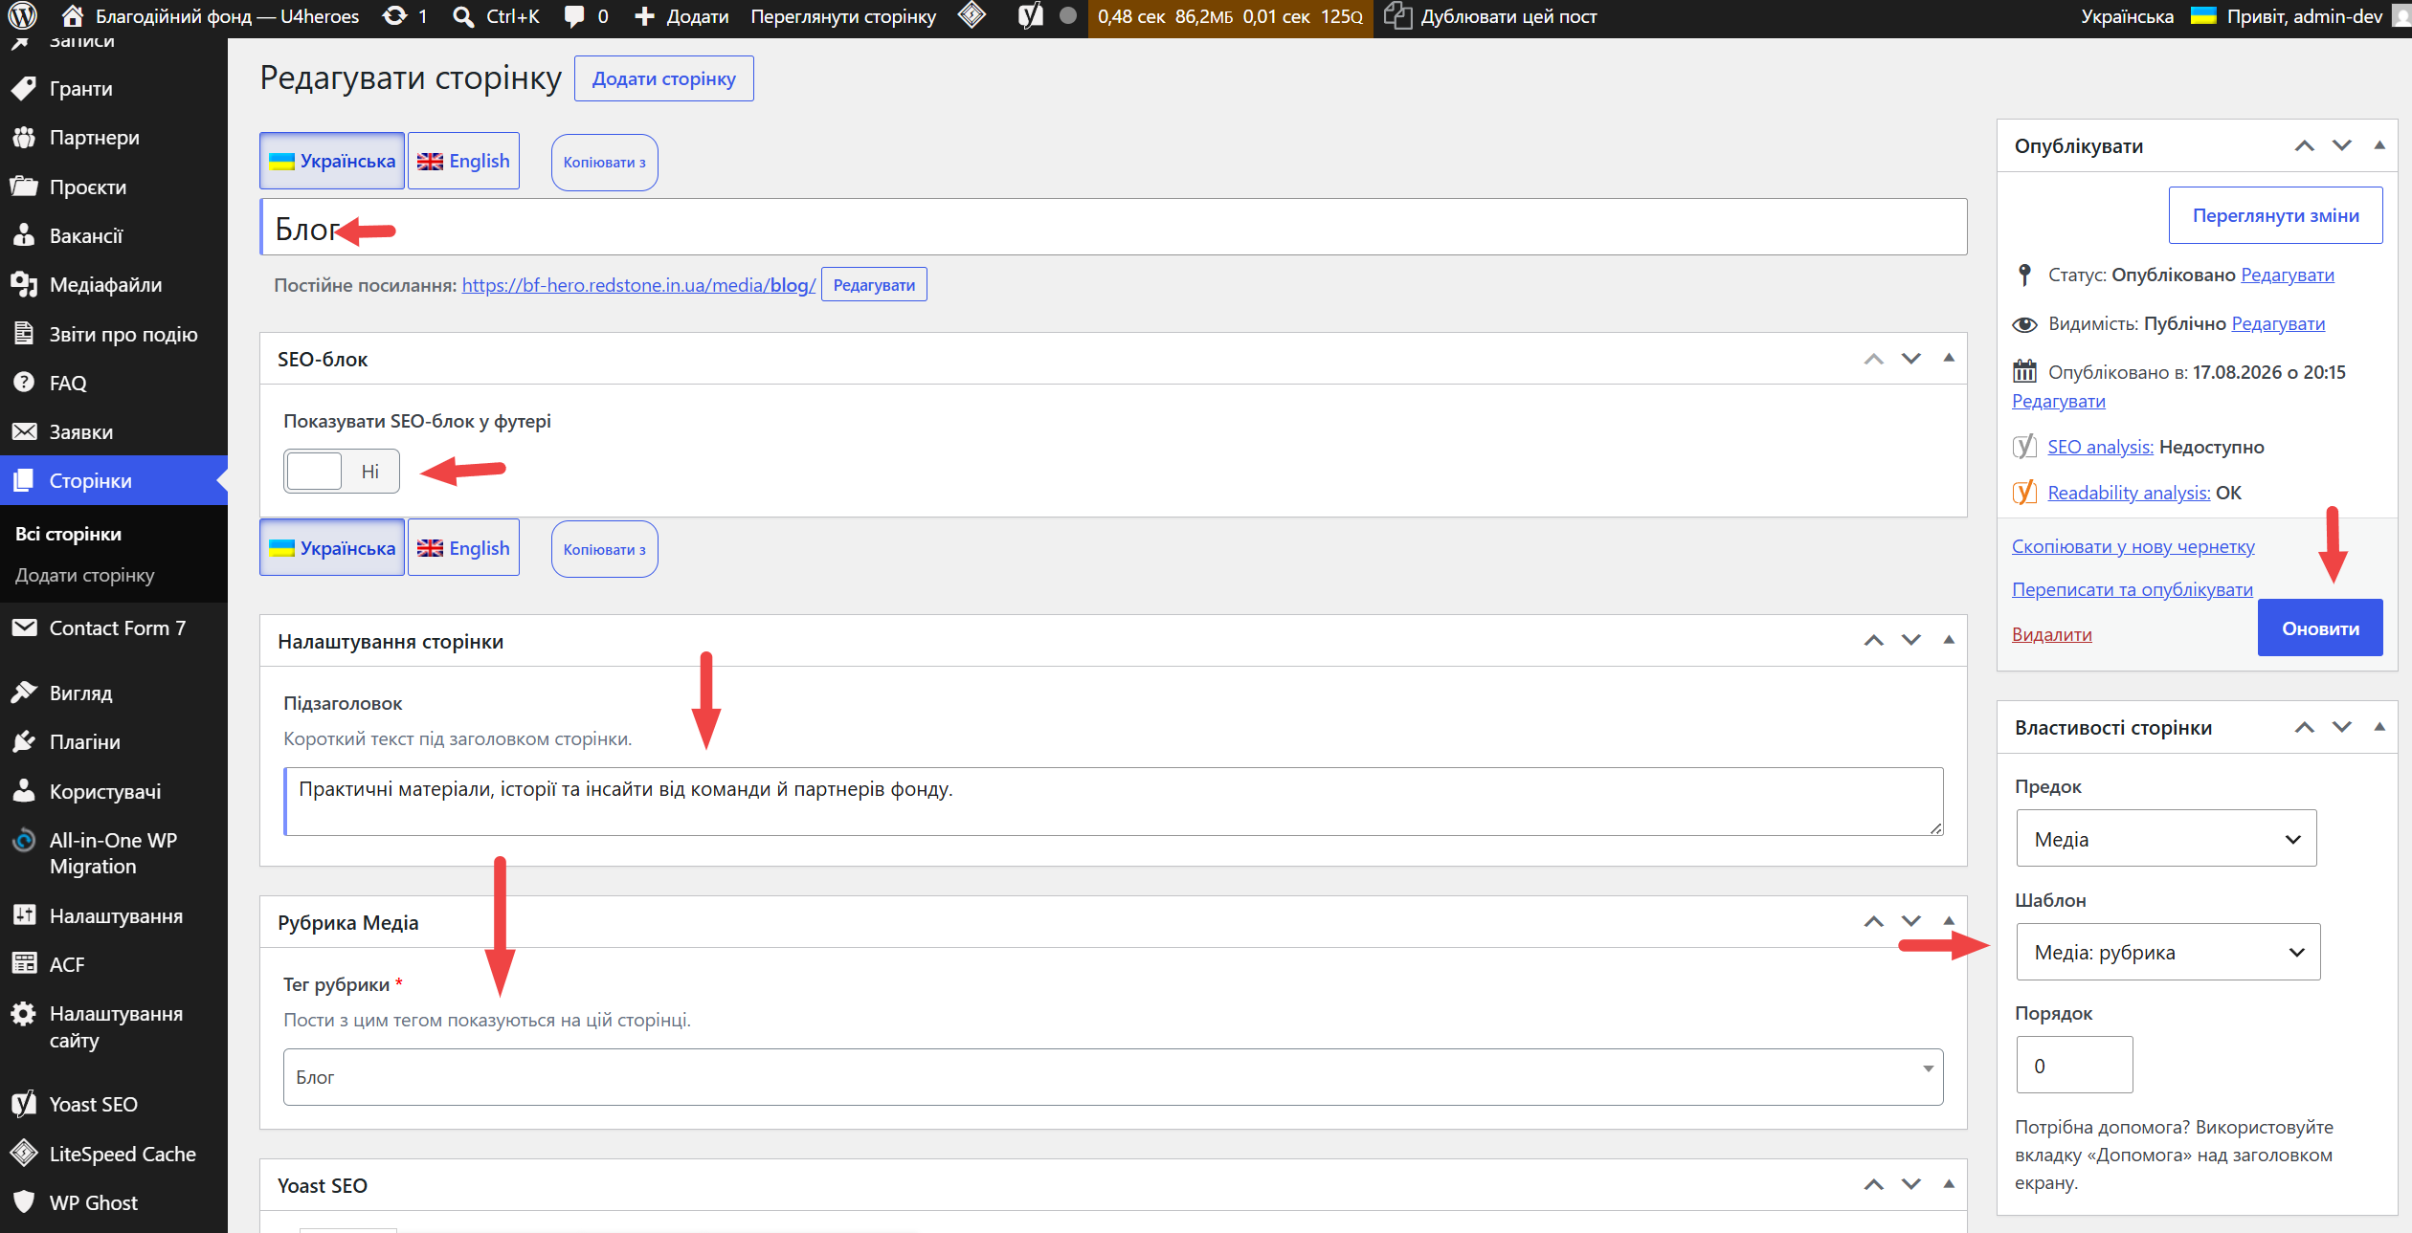This screenshot has height=1233, width=2412.
Task: Click the Duplicate this post icon
Action: coord(1397,16)
